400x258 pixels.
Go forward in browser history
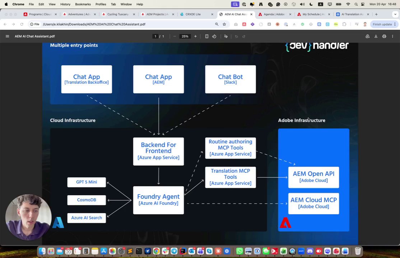(x=13, y=24)
